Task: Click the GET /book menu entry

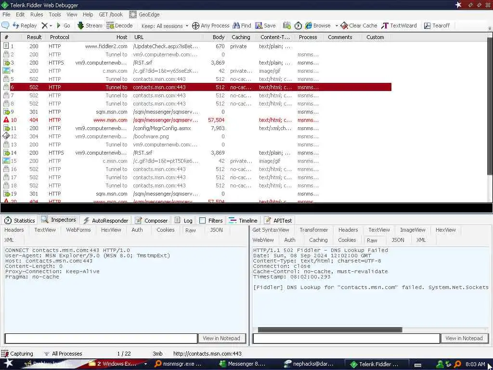Action: pyautogui.click(x=111, y=14)
